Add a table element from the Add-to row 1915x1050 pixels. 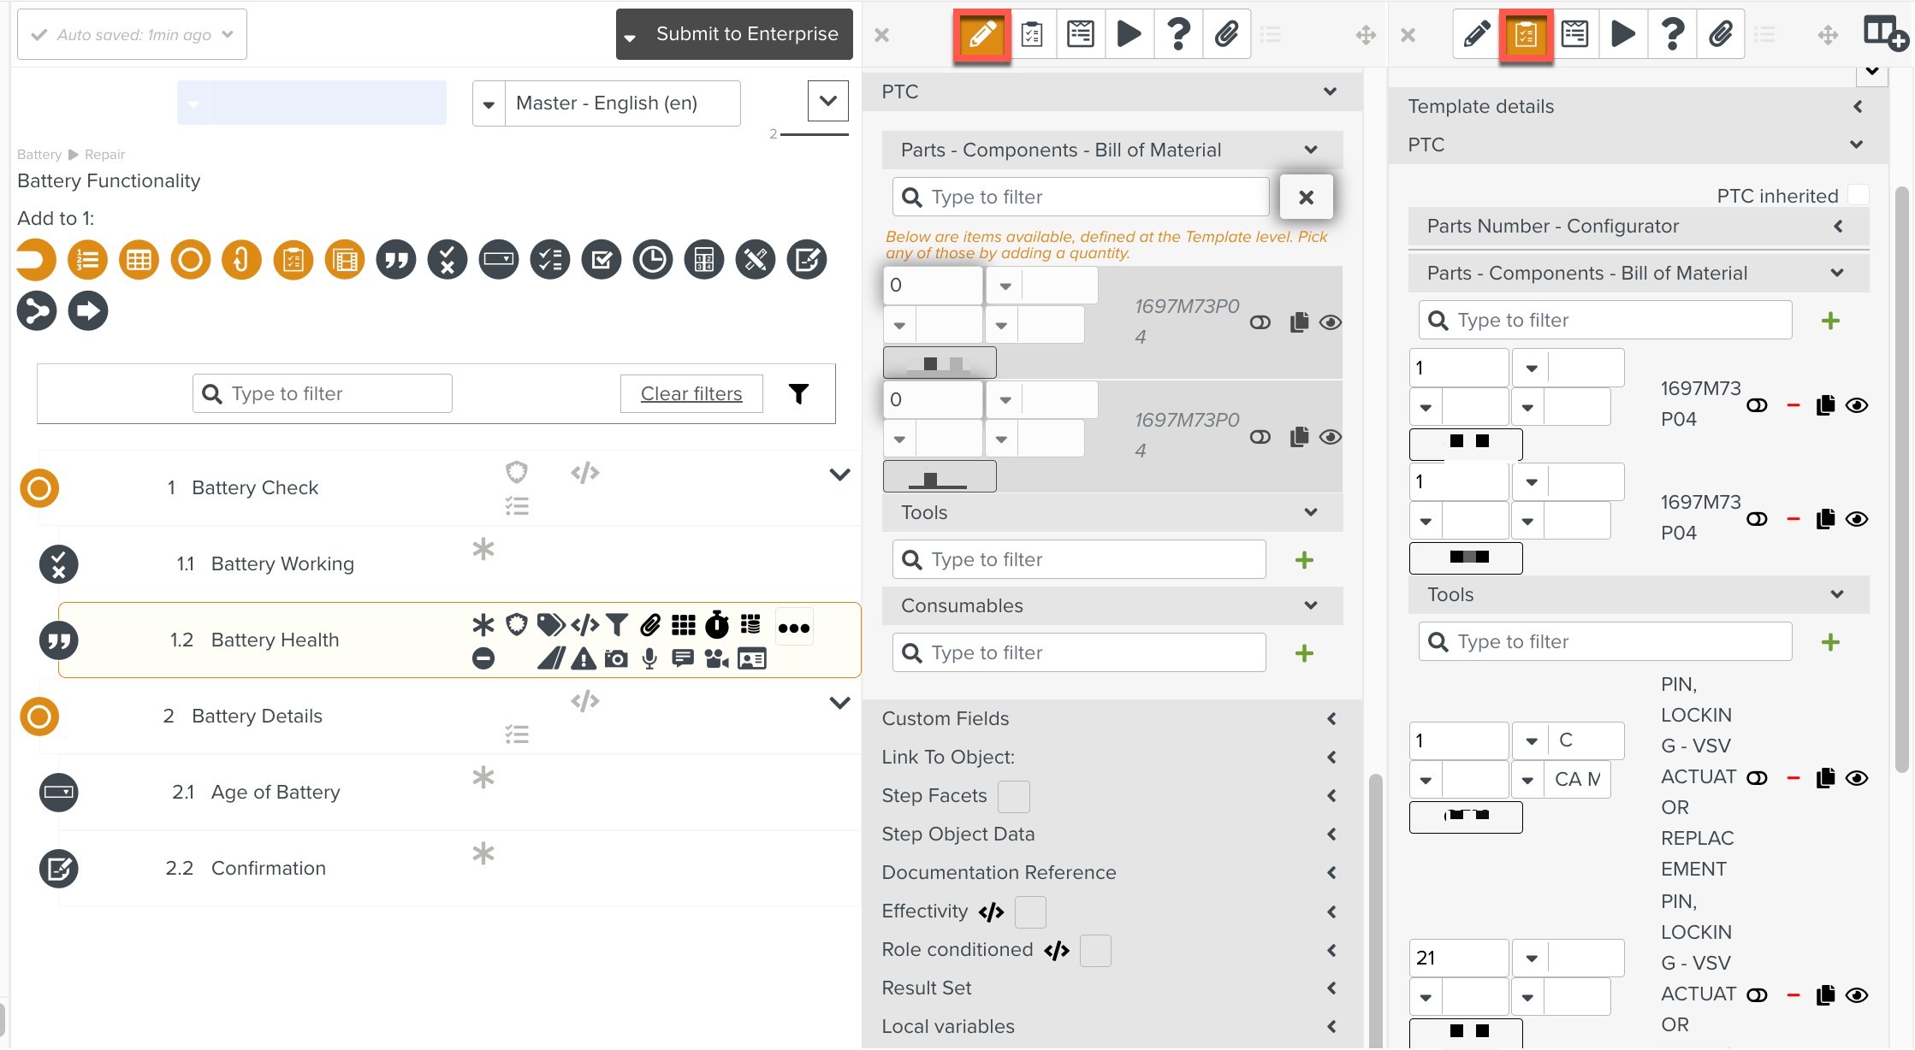pos(139,259)
